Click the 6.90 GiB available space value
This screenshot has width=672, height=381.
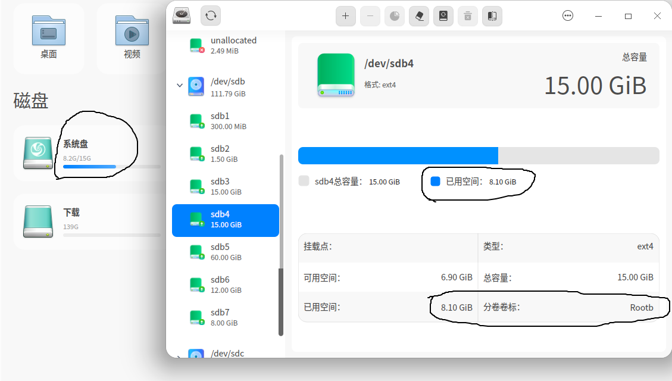click(x=457, y=277)
